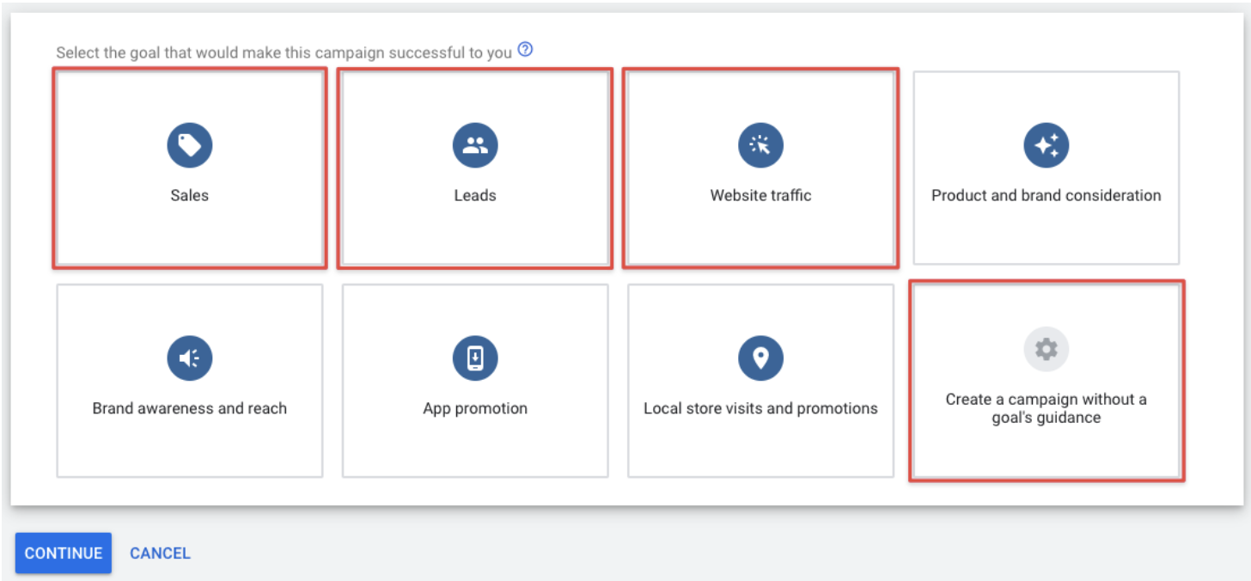Choose the Sales goal label
The image size is (1251, 581).
pyautogui.click(x=190, y=195)
